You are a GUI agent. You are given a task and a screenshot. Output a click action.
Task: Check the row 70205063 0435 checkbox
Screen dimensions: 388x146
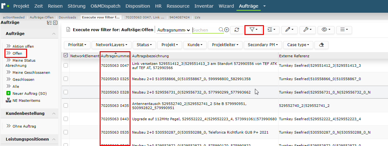pyautogui.click(x=66, y=105)
